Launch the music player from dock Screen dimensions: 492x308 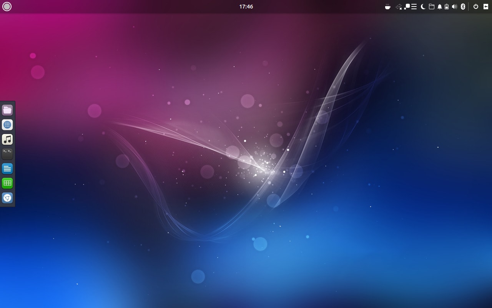pos(7,139)
